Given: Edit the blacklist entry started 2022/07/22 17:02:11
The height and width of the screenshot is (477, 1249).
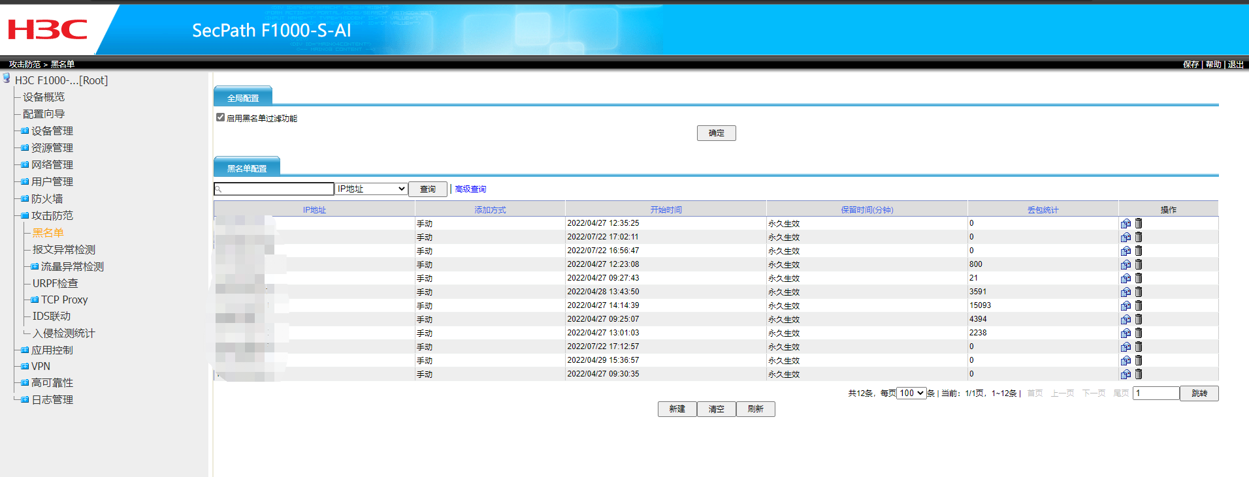Looking at the screenshot, I should (x=1126, y=238).
